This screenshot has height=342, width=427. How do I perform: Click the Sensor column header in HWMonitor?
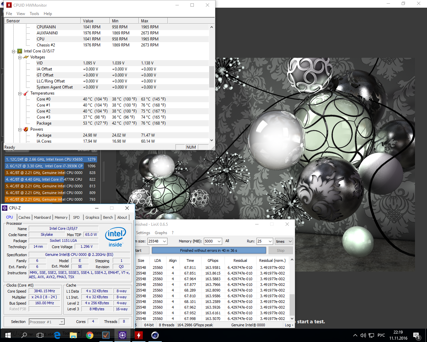coord(42,21)
